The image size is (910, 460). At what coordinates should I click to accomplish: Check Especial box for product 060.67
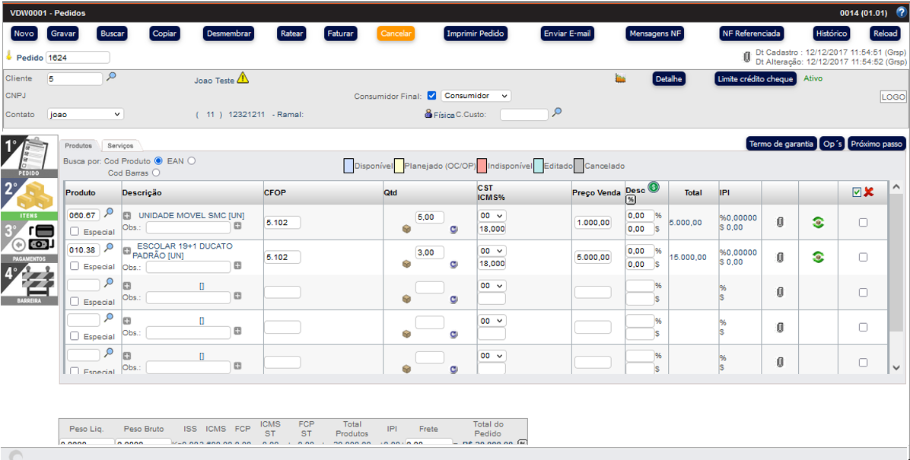[75, 232]
